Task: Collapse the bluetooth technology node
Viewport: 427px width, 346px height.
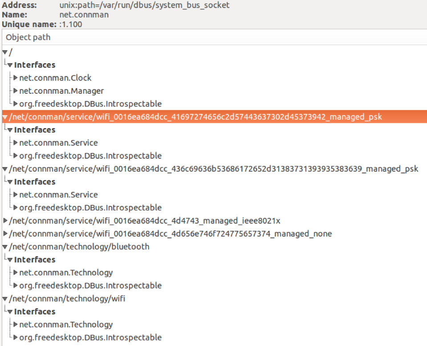Action: pyautogui.click(x=4, y=246)
